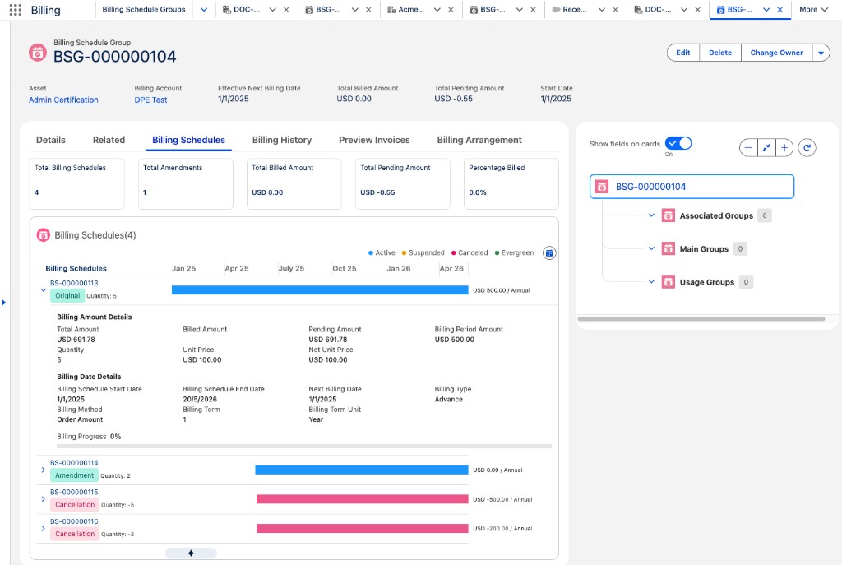Screen dimensions: 842x565
Task: Click the Edit button
Action: (683, 53)
